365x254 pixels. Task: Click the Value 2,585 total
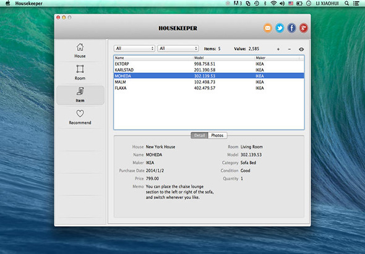[x=246, y=49]
